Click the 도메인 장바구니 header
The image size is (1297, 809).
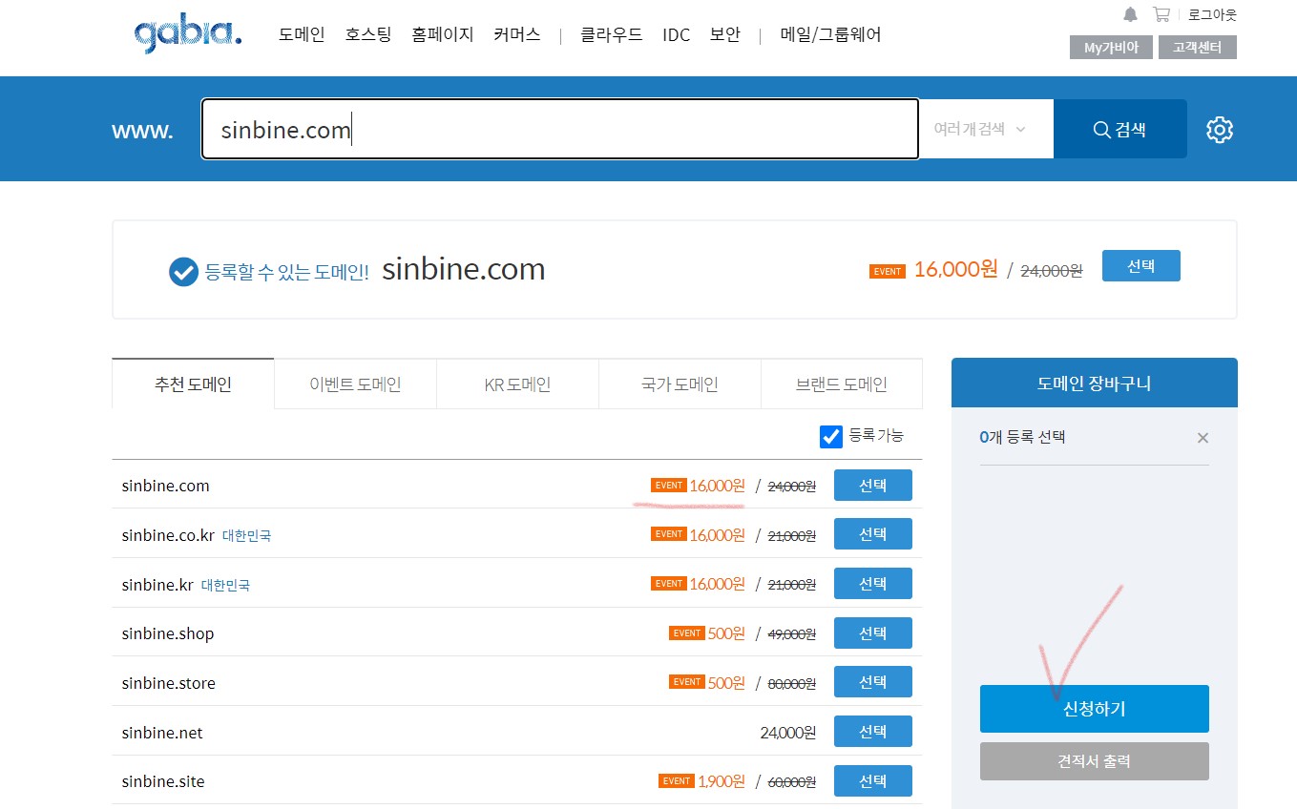(1095, 384)
